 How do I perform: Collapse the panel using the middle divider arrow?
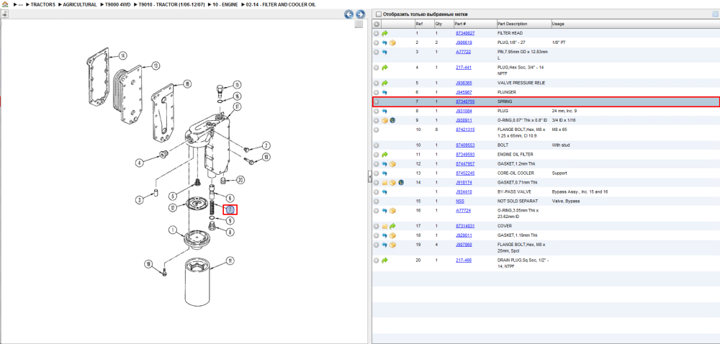coord(369,176)
